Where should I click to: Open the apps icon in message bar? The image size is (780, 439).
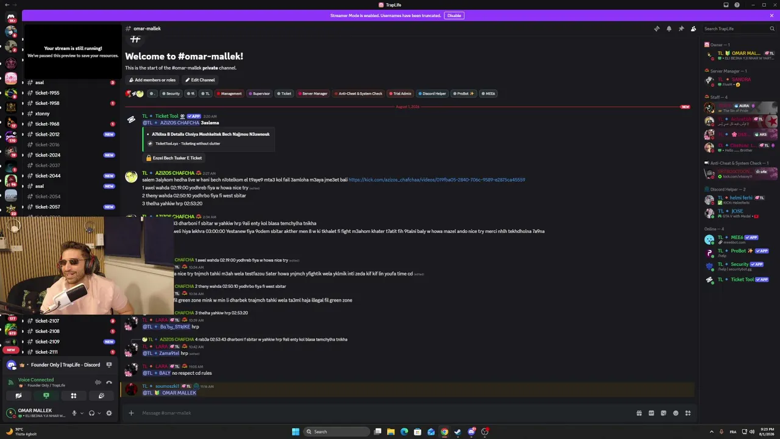688,413
